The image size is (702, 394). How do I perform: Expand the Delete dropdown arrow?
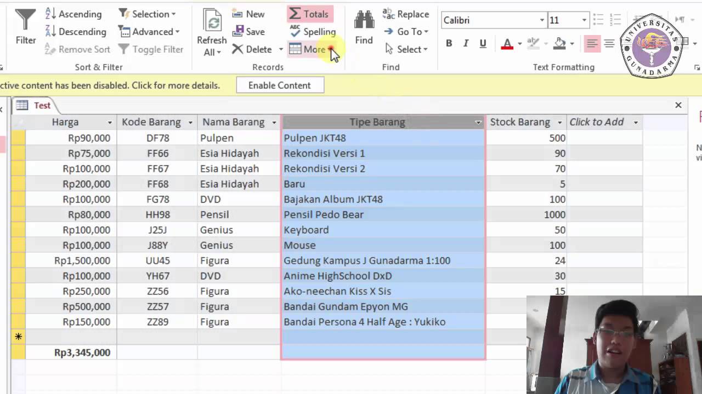coord(281,49)
